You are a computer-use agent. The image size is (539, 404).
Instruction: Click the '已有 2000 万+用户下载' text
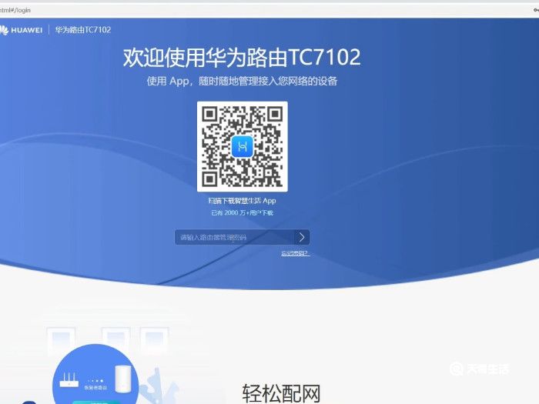pyautogui.click(x=242, y=212)
